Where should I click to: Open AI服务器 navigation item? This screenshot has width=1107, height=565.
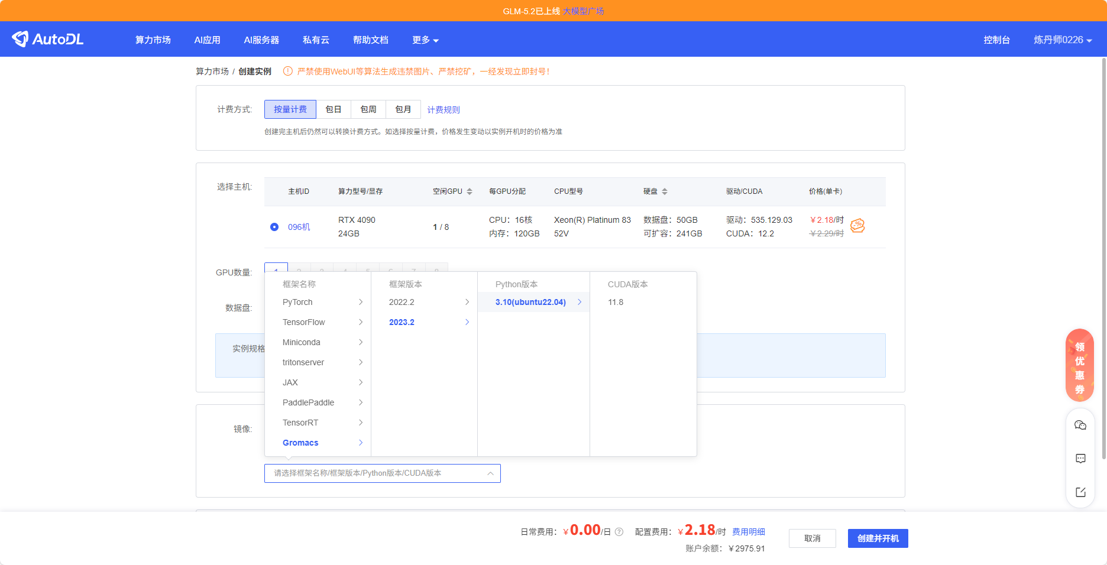click(x=261, y=40)
